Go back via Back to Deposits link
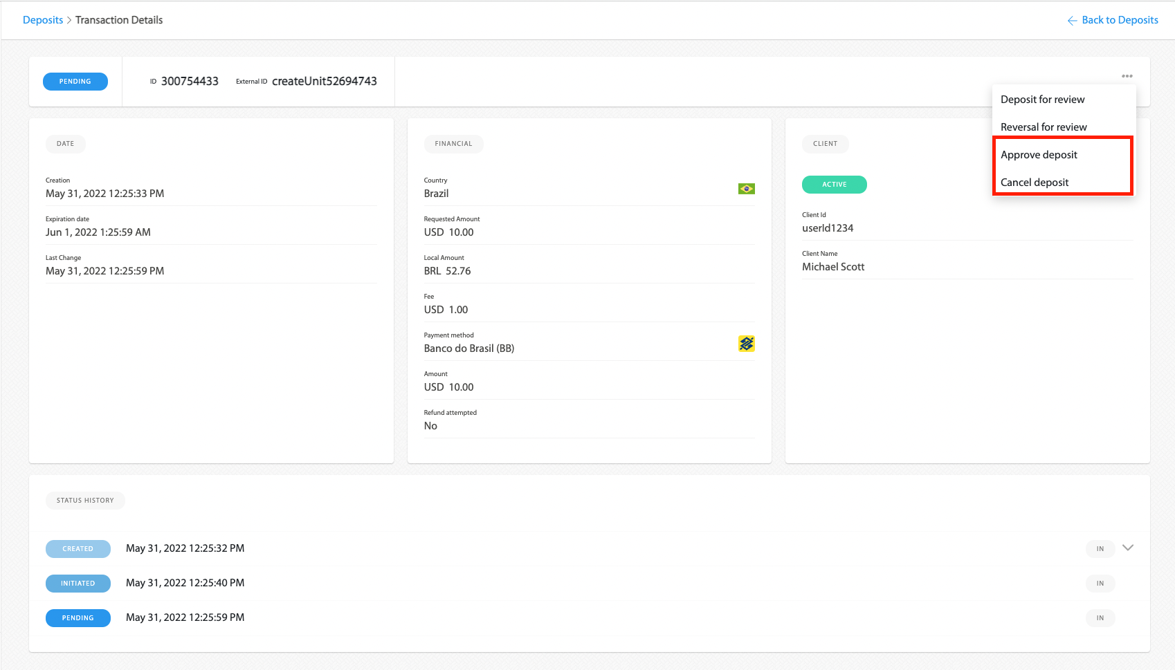Image resolution: width=1175 pixels, height=670 pixels. click(x=1119, y=20)
